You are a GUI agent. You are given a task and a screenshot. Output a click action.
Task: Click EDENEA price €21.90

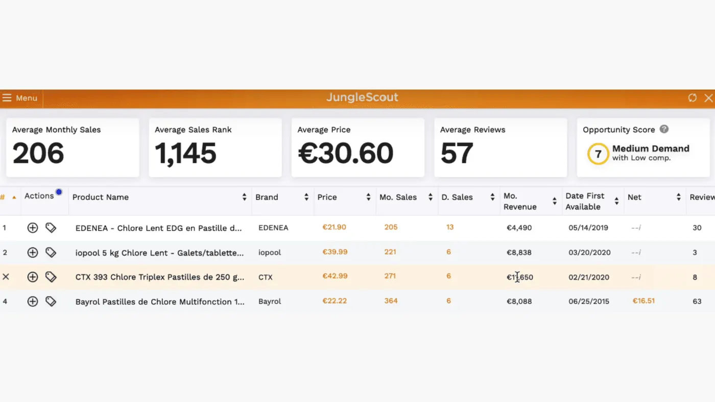coord(334,227)
